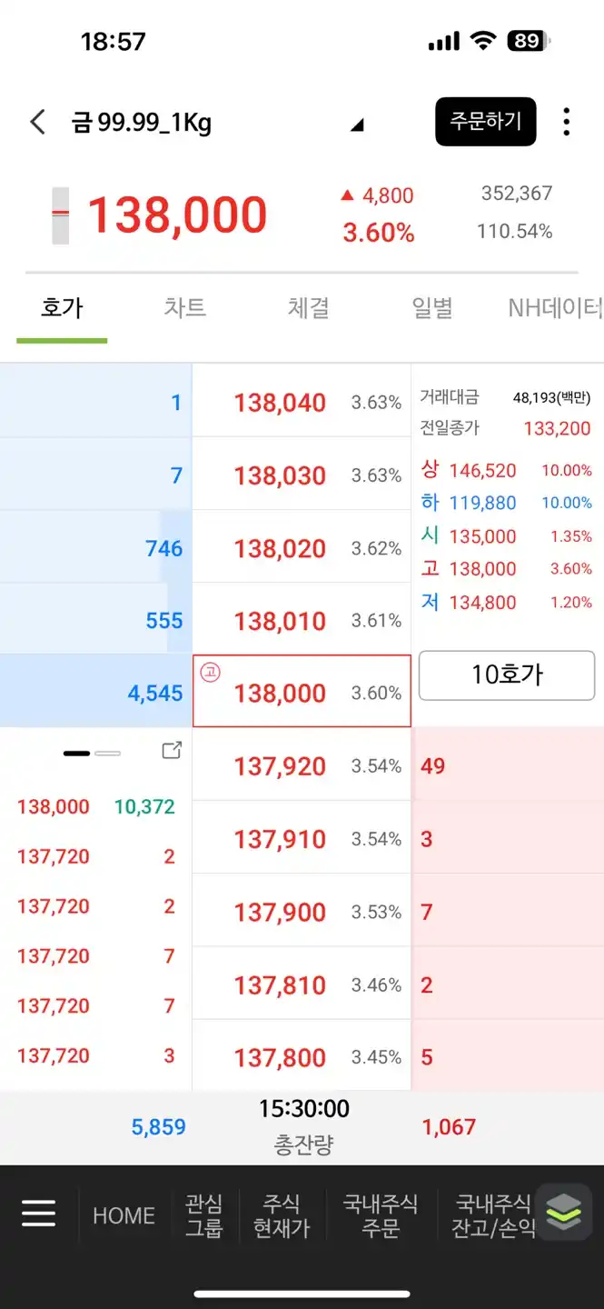Open the hamburger menu in bottom bar
The width and height of the screenshot is (604, 1309).
(x=38, y=1213)
